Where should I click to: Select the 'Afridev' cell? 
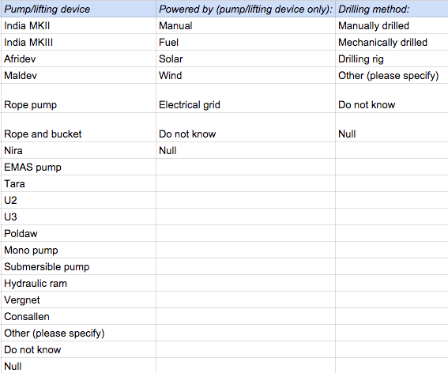click(x=78, y=59)
